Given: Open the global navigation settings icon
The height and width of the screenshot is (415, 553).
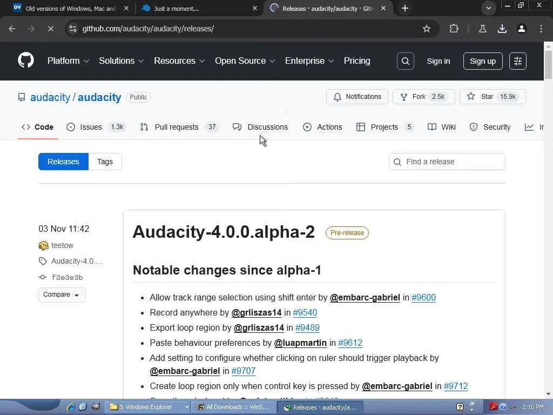Looking at the screenshot, I should [x=518, y=61].
